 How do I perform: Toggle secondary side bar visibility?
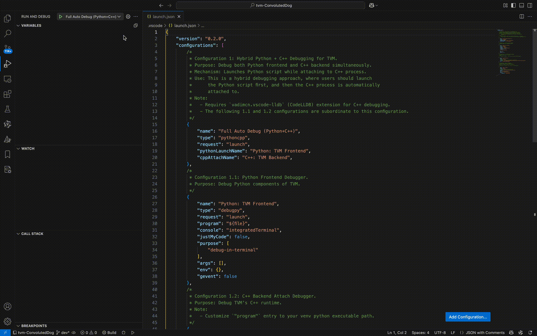click(530, 5)
